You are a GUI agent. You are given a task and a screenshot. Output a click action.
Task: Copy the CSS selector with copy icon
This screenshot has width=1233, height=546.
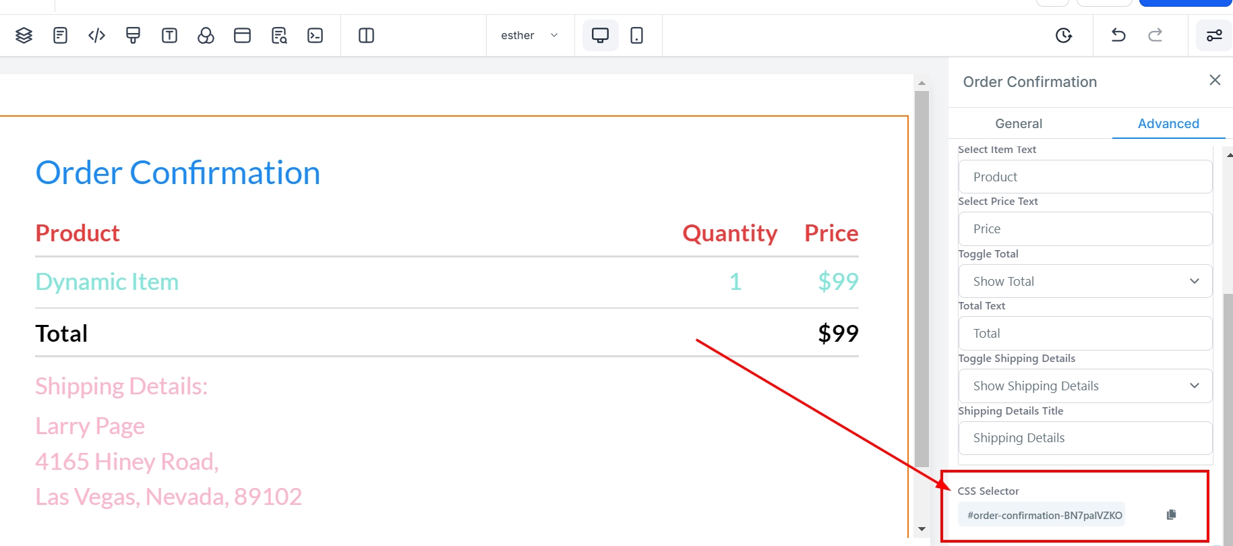(1172, 515)
